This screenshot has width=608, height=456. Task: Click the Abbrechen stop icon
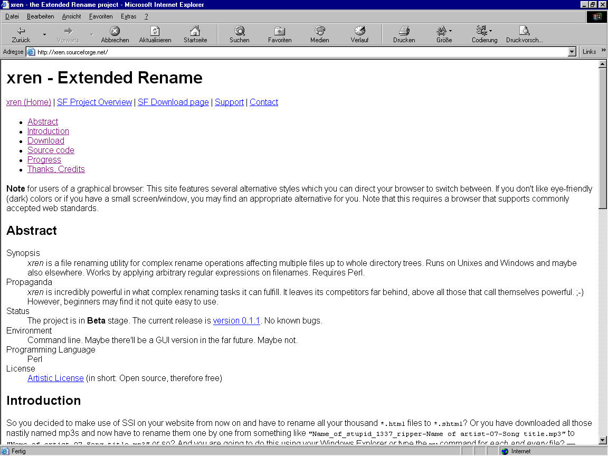[x=115, y=31]
